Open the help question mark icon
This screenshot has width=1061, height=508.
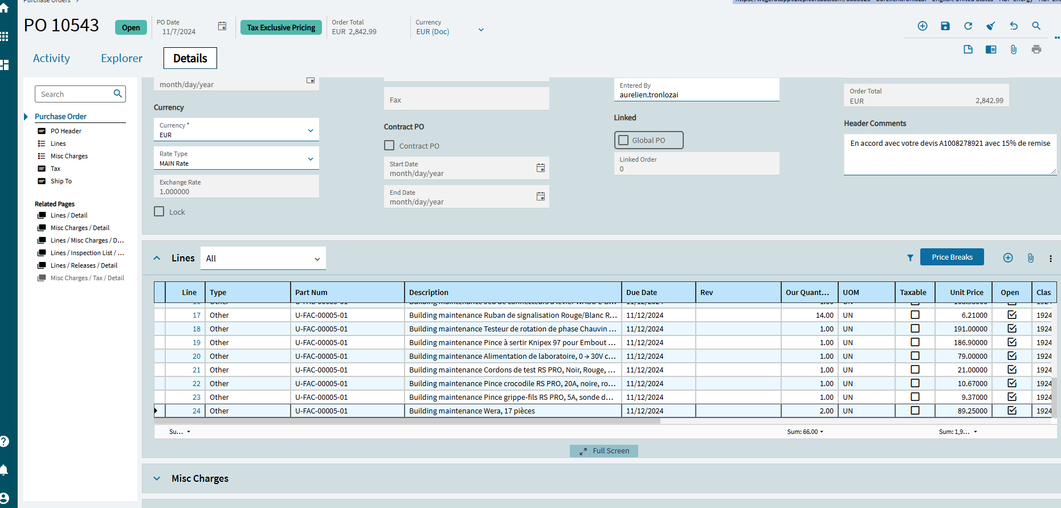pos(5,441)
